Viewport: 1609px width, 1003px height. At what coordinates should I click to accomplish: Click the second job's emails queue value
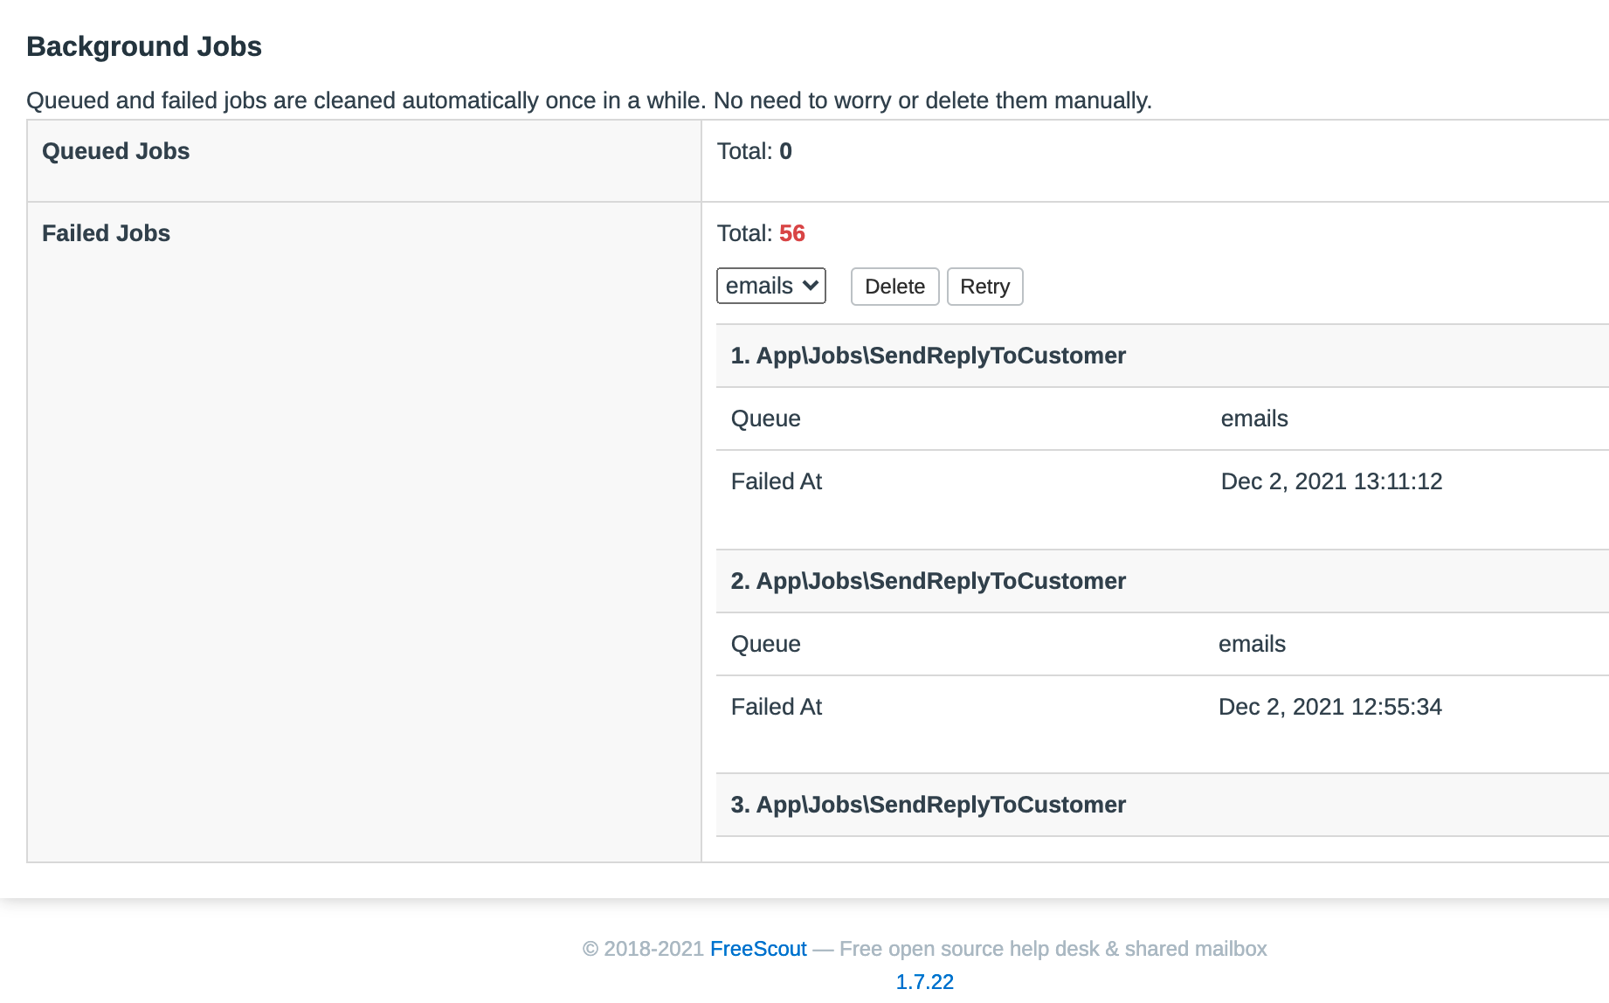pyautogui.click(x=1252, y=644)
